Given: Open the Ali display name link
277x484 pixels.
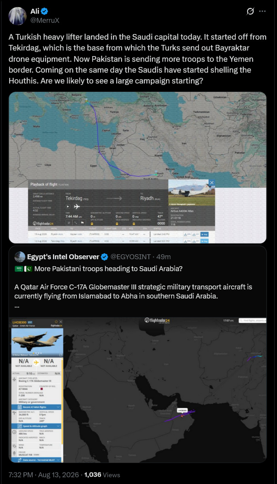Looking at the screenshot, I should (35, 12).
